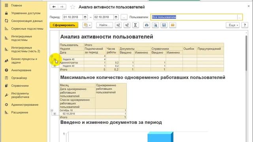Click the sync arrows icon for Синхронизация данных
253x142 pixels.
pyautogui.click(x=6, y=21)
